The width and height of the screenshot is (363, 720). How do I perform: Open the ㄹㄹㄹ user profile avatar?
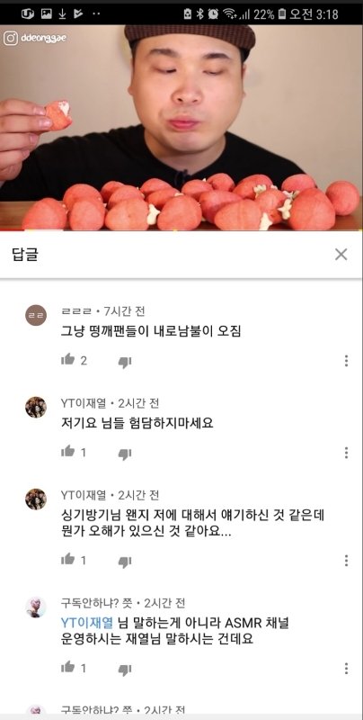tap(36, 315)
